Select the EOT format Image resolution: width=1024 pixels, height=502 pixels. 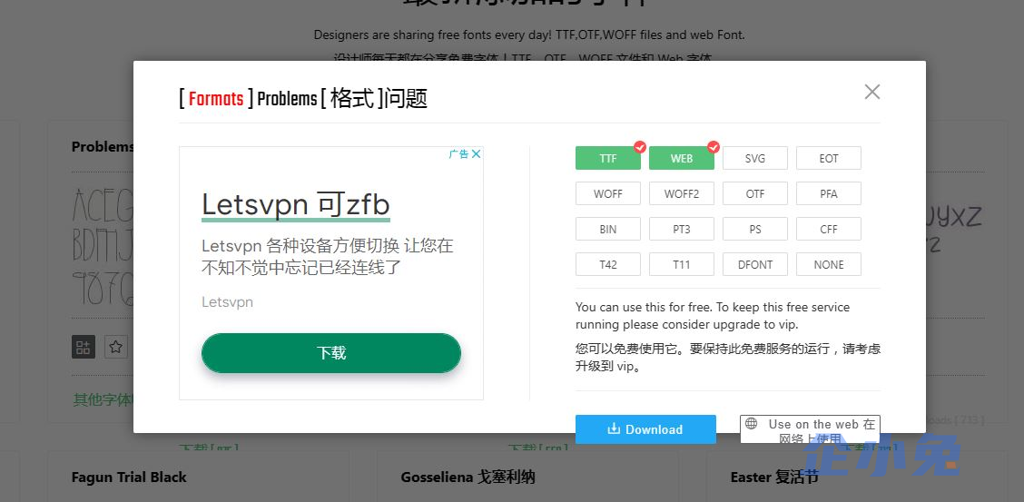click(829, 158)
